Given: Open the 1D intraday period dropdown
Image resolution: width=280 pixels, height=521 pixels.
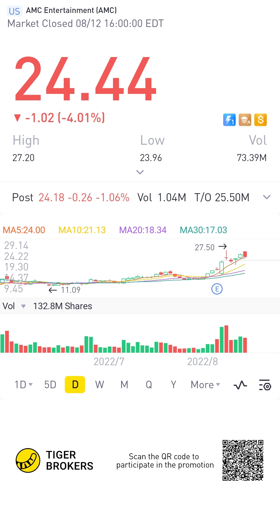Looking at the screenshot, I should click(24, 385).
